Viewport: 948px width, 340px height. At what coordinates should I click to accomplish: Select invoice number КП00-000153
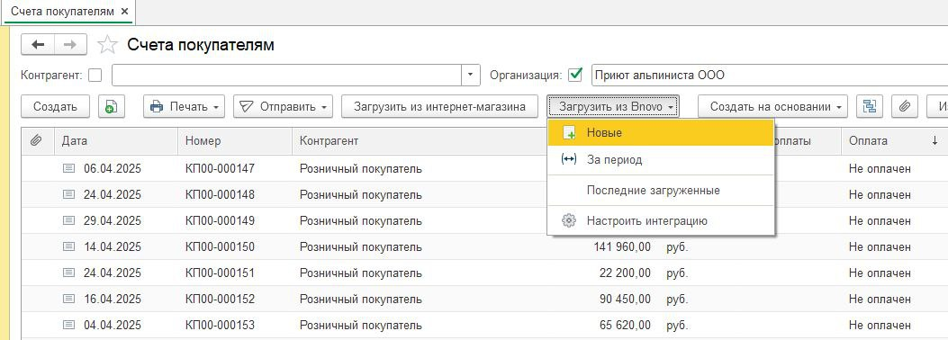click(x=220, y=325)
